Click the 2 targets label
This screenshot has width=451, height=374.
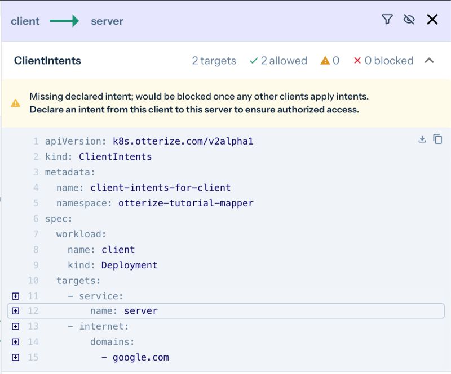pos(213,61)
